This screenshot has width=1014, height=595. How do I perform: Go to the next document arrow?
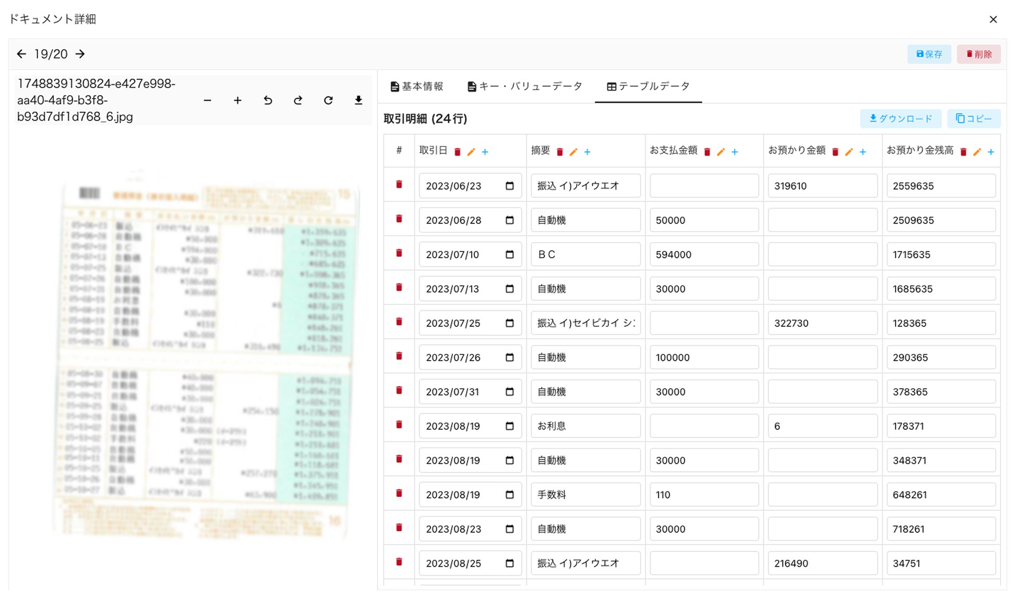tap(80, 54)
